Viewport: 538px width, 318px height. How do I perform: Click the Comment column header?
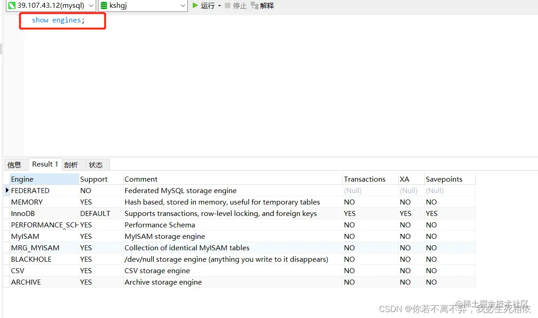tap(233, 179)
